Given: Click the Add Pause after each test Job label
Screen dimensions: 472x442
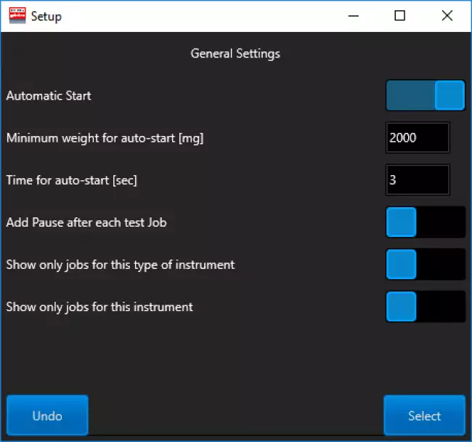Looking at the screenshot, I should point(86,222).
